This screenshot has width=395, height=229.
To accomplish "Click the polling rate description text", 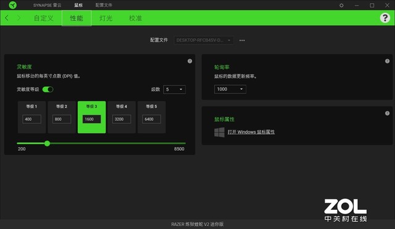I will point(236,76).
